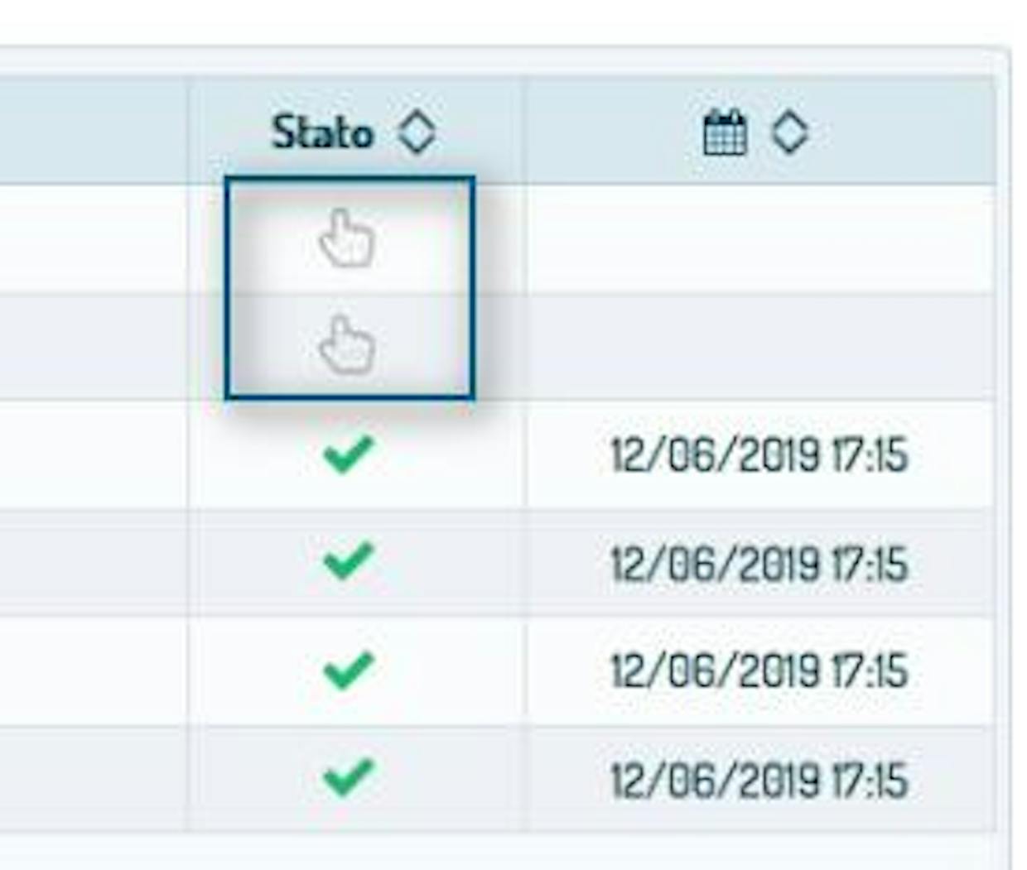The image size is (1027, 870).
Task: Click the second green checkmark icon
Action: 348,562
